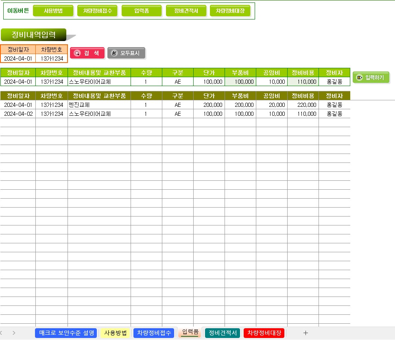
Task: Select input row 차량번호 cell
Action: tap(52, 82)
